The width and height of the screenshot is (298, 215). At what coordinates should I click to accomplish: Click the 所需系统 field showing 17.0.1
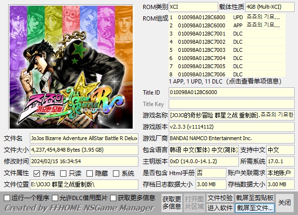click(280, 161)
